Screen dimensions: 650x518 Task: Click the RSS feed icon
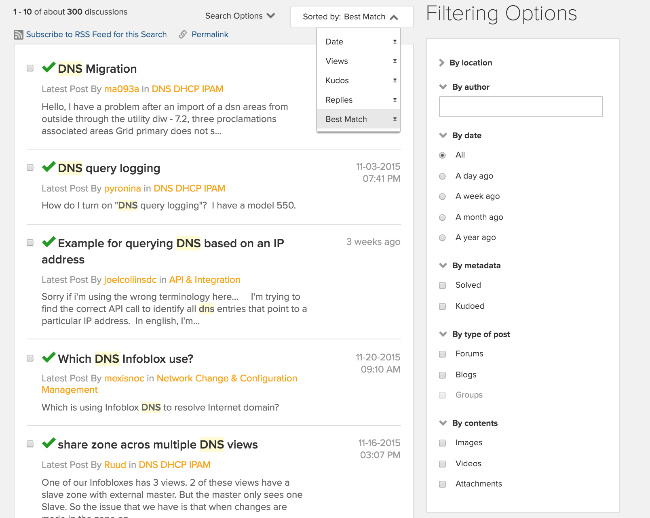tap(19, 35)
